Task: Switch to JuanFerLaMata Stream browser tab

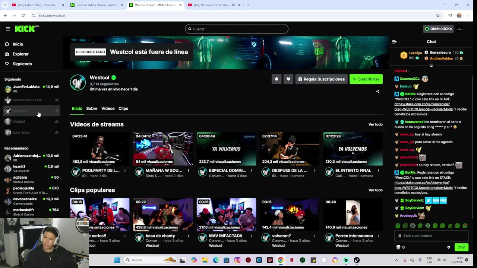Action: click(96, 5)
